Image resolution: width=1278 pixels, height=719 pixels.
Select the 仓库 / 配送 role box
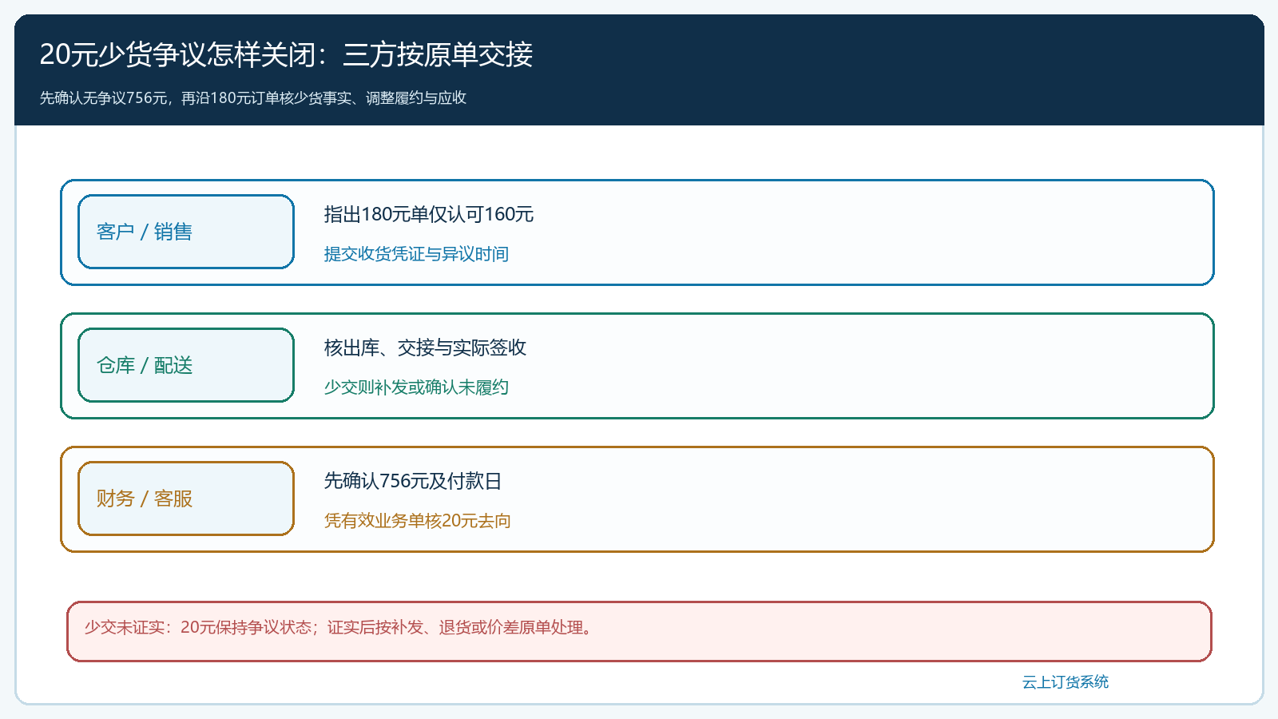pos(186,365)
